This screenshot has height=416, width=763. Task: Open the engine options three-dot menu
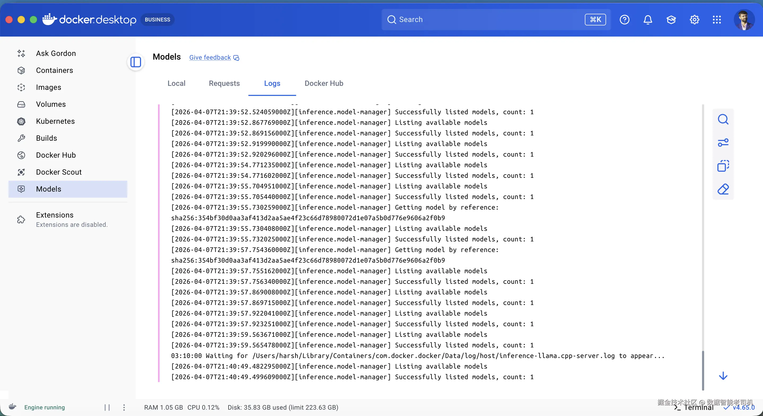(124, 408)
